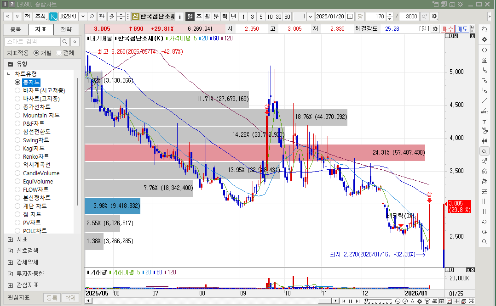Click the candle count field showing 170
Image resolution: width=496 pixels, height=306 pixels.
pos(376,17)
